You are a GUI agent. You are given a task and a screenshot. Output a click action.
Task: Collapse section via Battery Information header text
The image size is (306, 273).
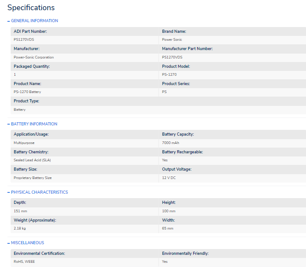point(34,124)
